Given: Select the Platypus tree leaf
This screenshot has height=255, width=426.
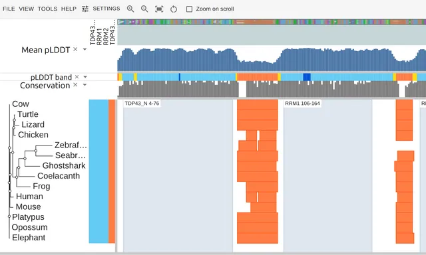Looking at the screenshot, I should (28, 217).
